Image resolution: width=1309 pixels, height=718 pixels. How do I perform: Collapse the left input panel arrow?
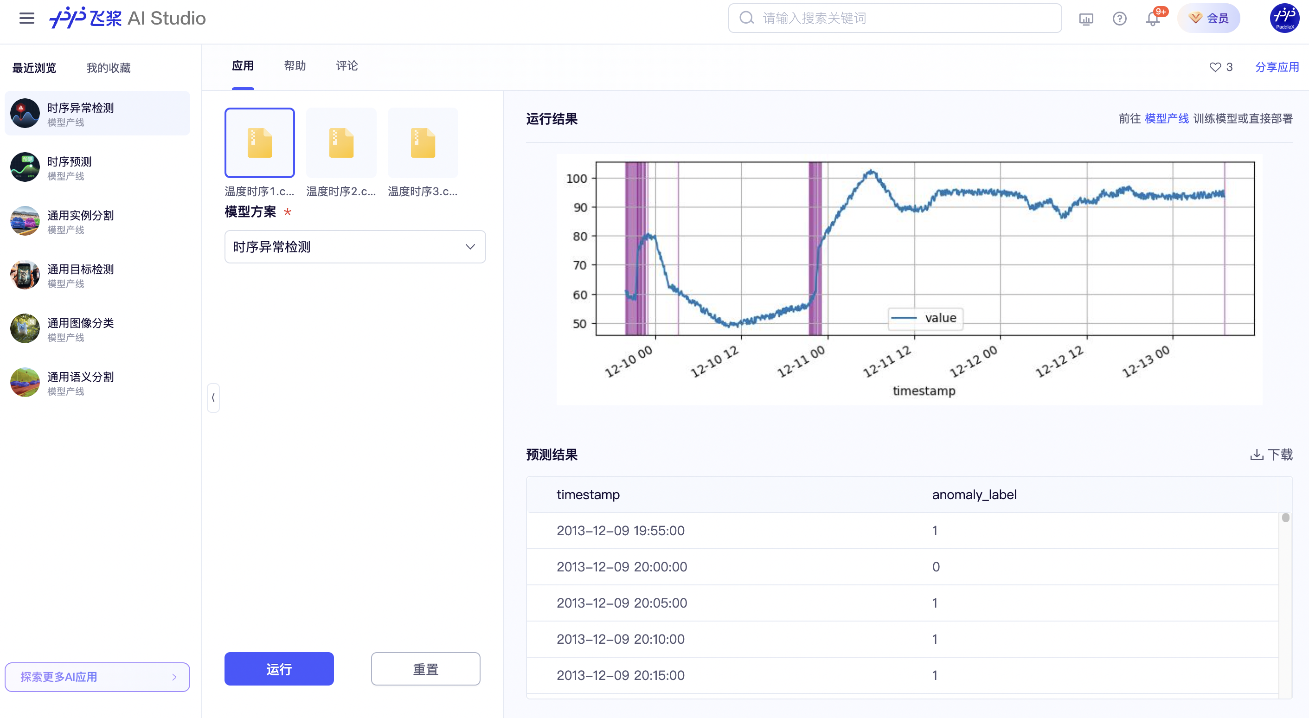click(213, 397)
